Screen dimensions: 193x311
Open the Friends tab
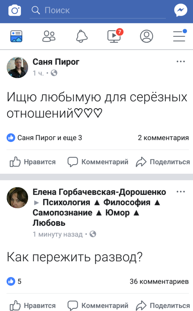pos(49,36)
